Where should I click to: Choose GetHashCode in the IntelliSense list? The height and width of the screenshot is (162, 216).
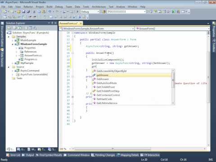[131, 99]
